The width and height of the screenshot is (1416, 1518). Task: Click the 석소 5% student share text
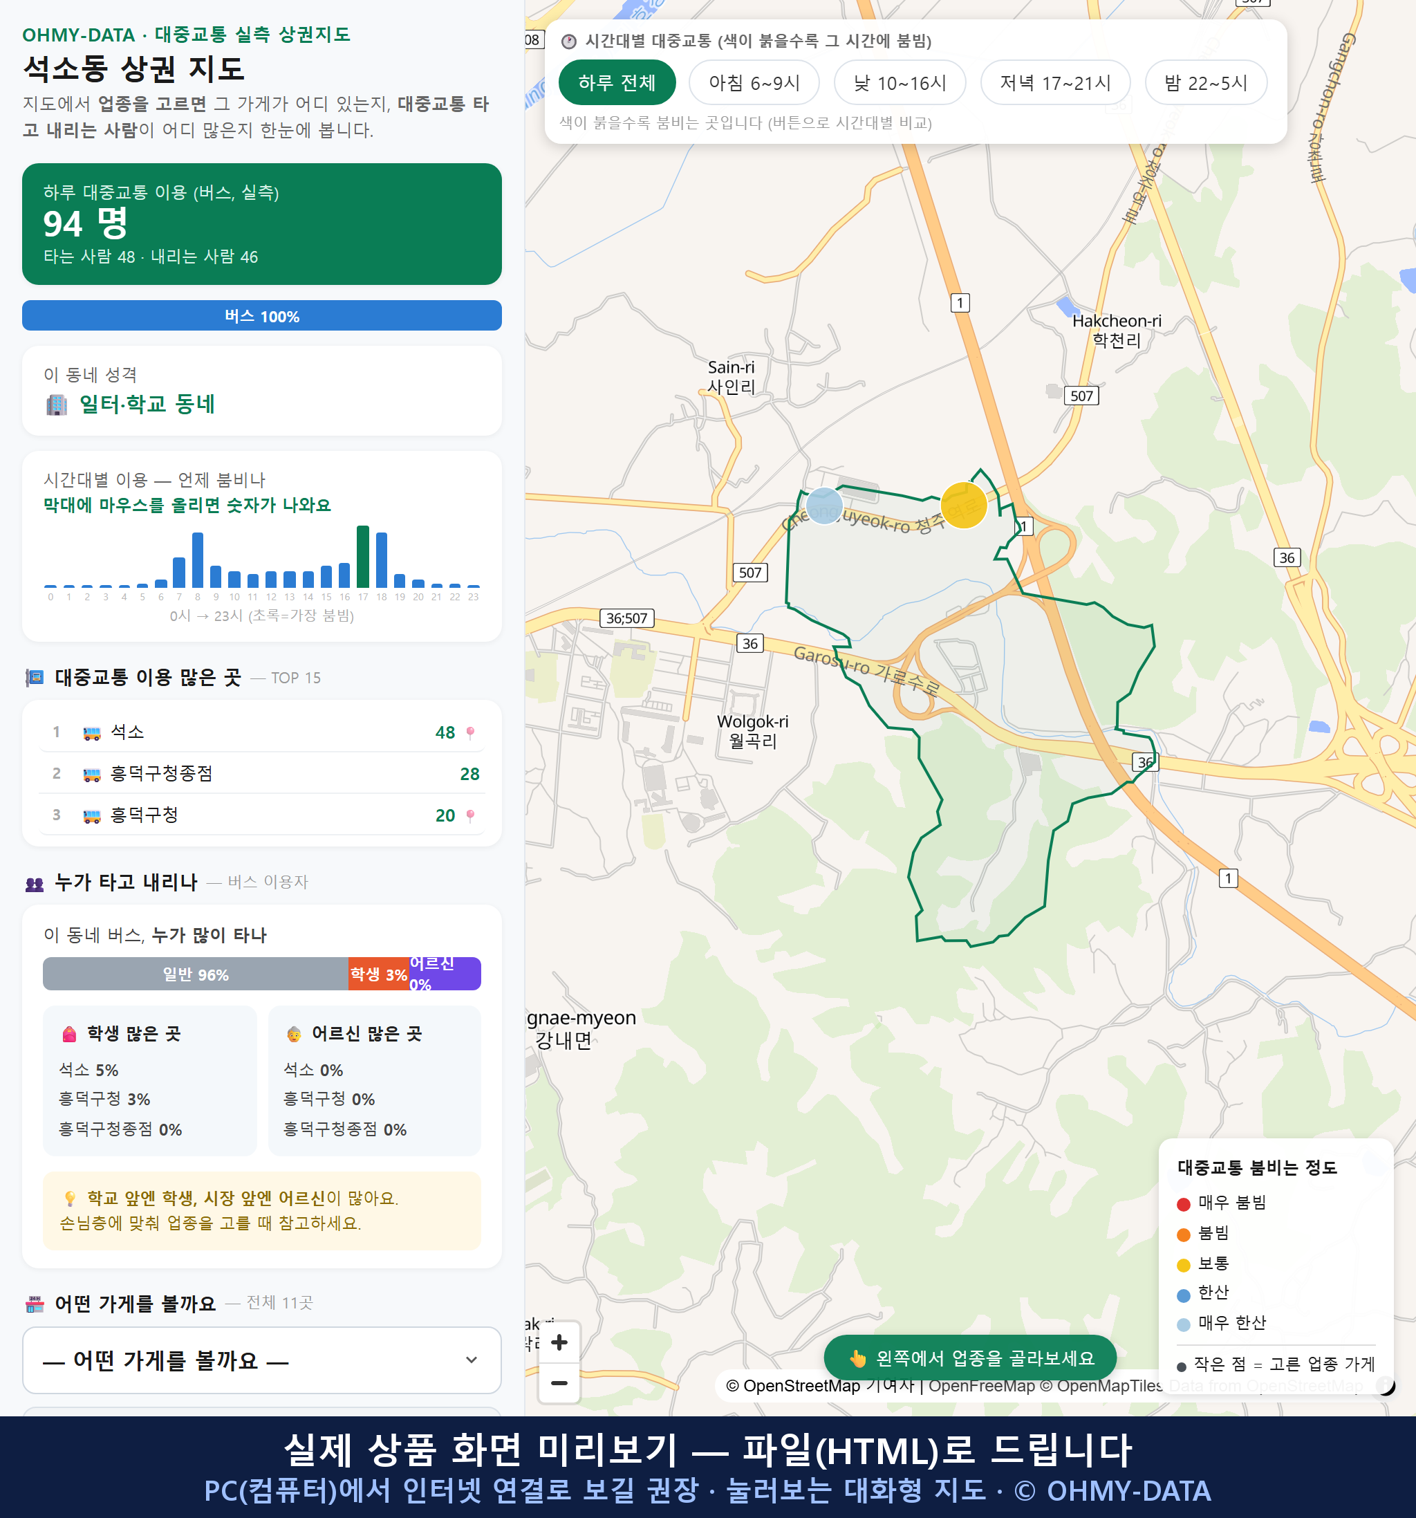tap(88, 1070)
